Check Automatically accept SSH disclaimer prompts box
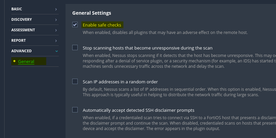The image size is (276, 138). [x=75, y=110]
